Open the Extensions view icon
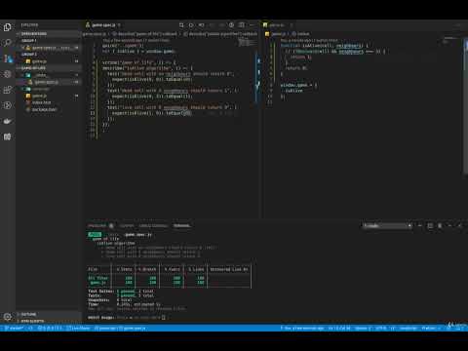 (8, 90)
